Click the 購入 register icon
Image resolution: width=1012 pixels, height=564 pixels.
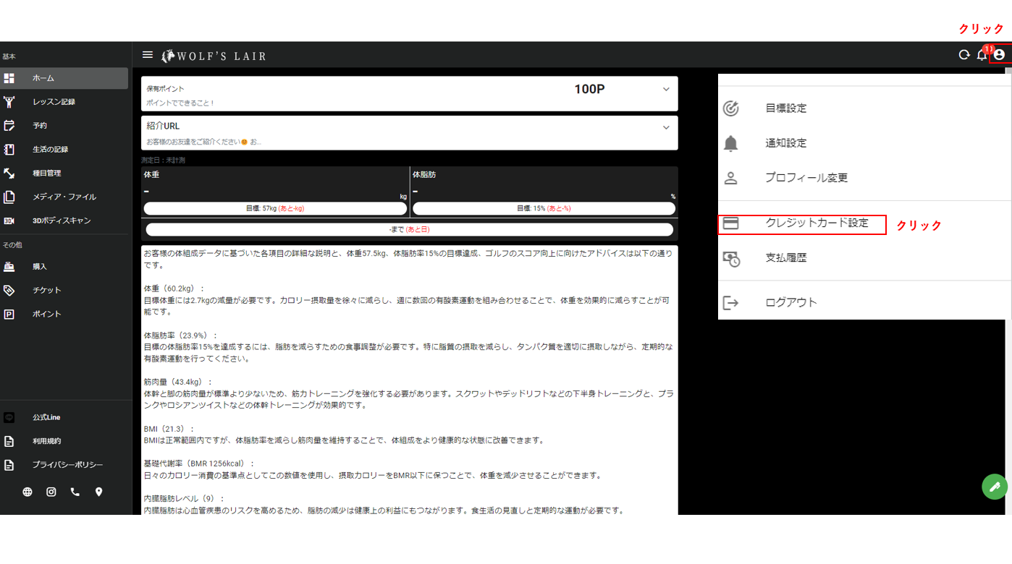[9, 267]
